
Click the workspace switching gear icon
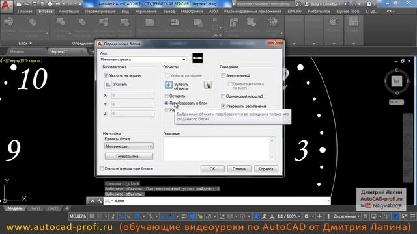(306, 216)
